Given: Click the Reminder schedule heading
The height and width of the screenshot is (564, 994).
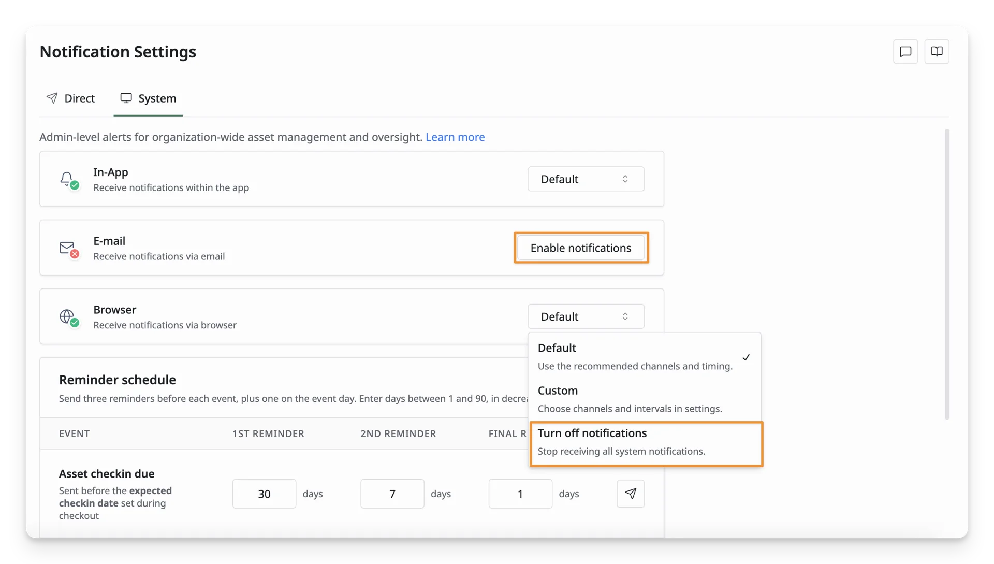Looking at the screenshot, I should click(x=118, y=380).
